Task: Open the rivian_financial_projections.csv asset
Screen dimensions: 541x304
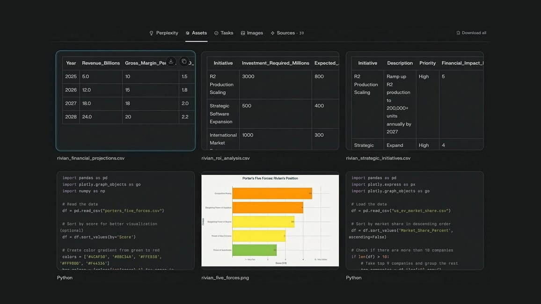Action: [x=125, y=101]
